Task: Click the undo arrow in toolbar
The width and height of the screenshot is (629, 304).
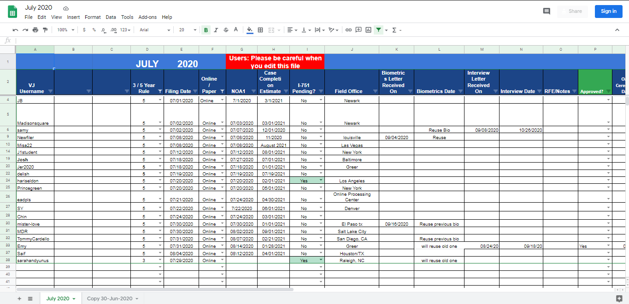Action: 16,30
